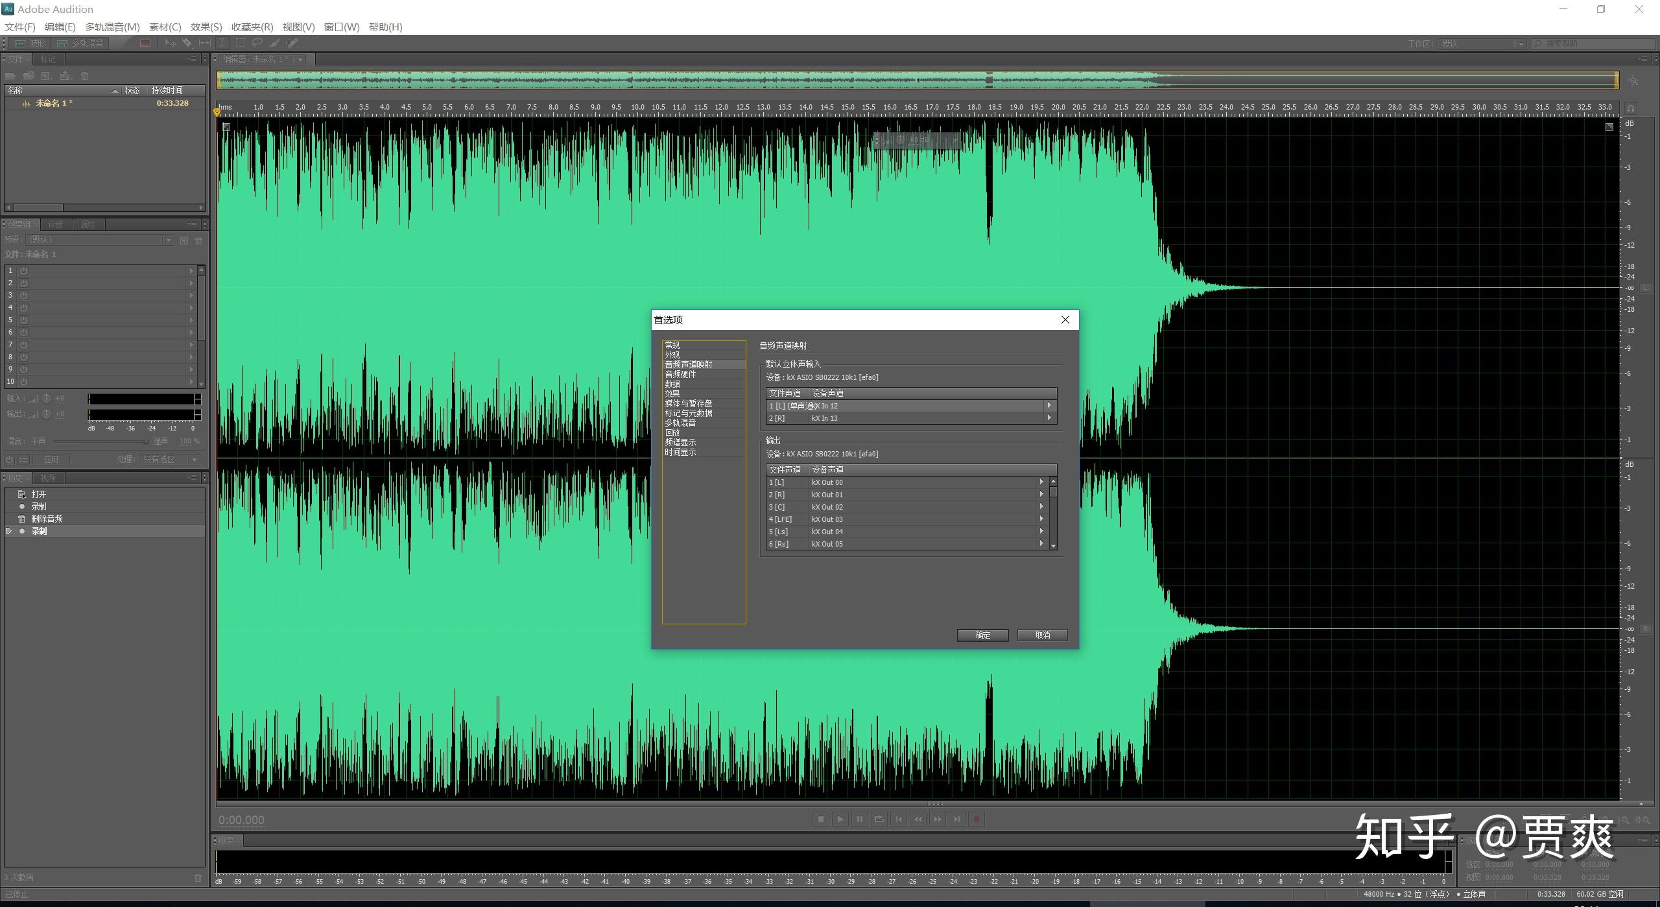Save the effects rack preset icon
The image size is (1660, 907).
(x=184, y=241)
